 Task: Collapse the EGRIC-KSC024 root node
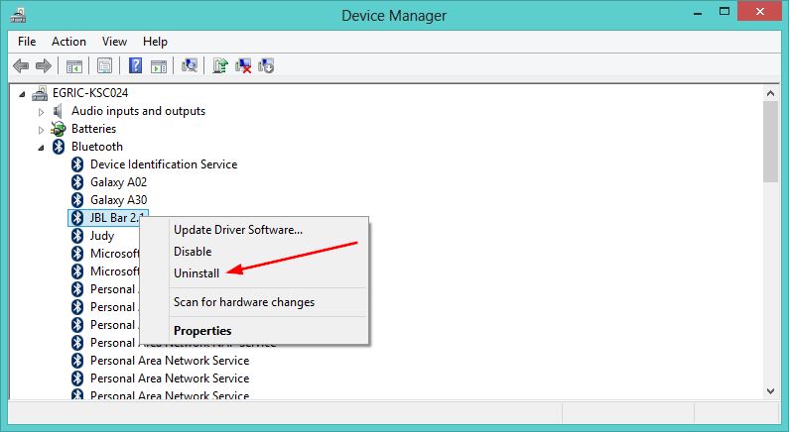[24, 94]
